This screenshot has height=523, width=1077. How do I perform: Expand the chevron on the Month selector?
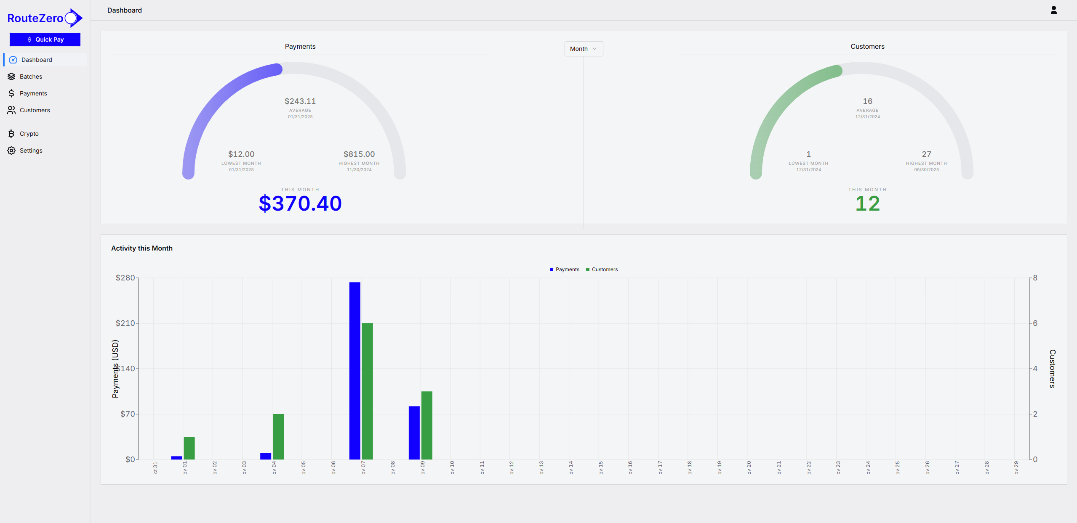click(x=595, y=49)
